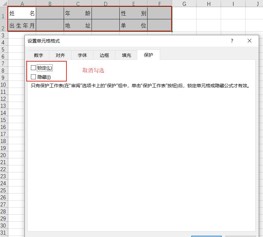Switch to the 对齐 tab

coord(60,55)
